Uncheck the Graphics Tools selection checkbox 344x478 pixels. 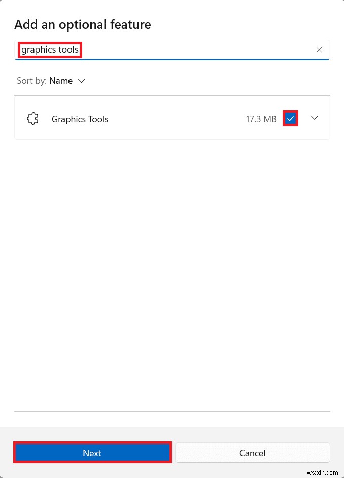[290, 118]
